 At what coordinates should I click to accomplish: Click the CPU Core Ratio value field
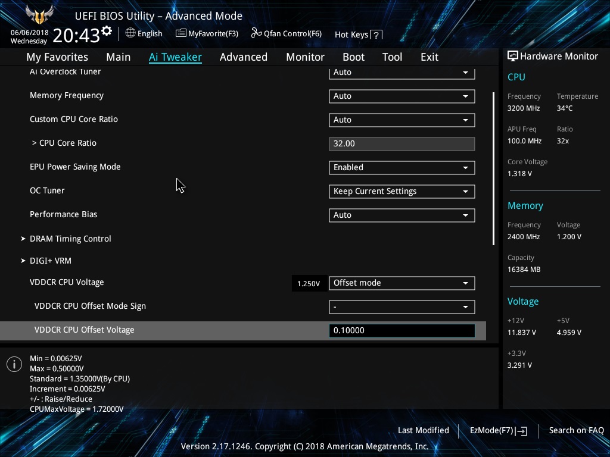click(x=402, y=144)
